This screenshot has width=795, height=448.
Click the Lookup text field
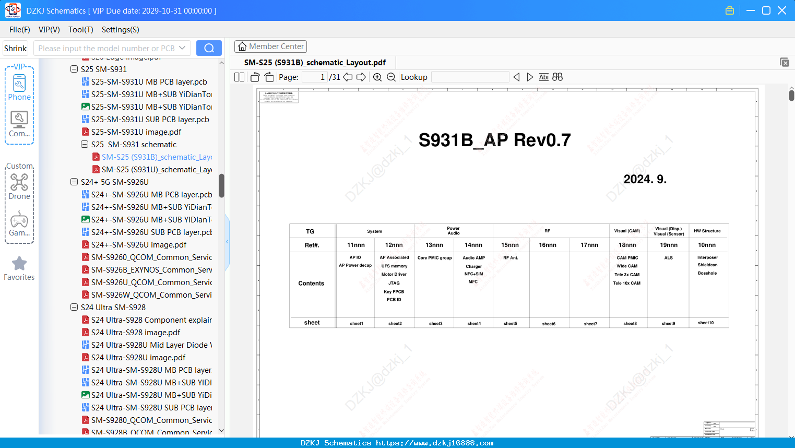(x=470, y=77)
